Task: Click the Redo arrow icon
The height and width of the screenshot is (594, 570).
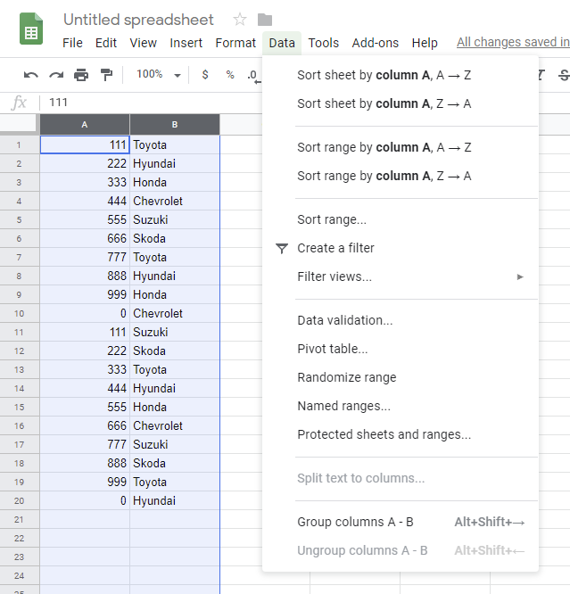Action: tap(56, 75)
